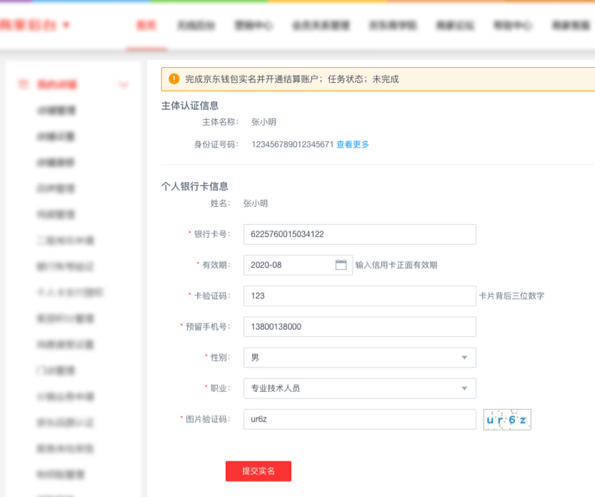Click the 有效期 date input 2020-08
Screen dimensions: 595x497
298,265
